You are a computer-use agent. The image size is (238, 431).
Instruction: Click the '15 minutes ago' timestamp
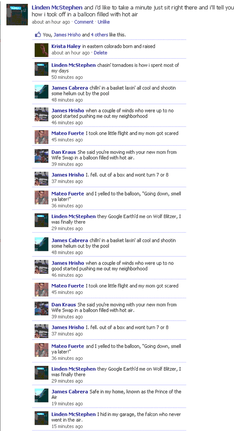pos(67,426)
